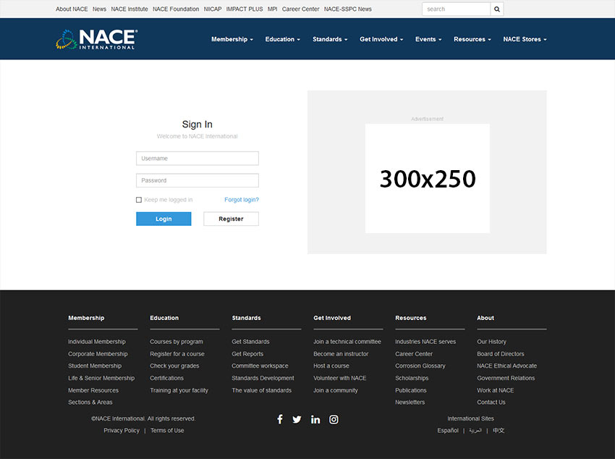Open Certifications footer link
The image size is (615, 459).
tap(166, 378)
